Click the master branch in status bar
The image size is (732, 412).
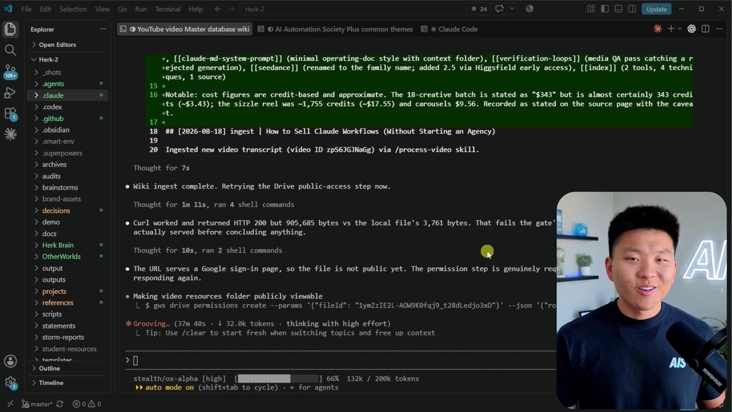(x=37, y=404)
